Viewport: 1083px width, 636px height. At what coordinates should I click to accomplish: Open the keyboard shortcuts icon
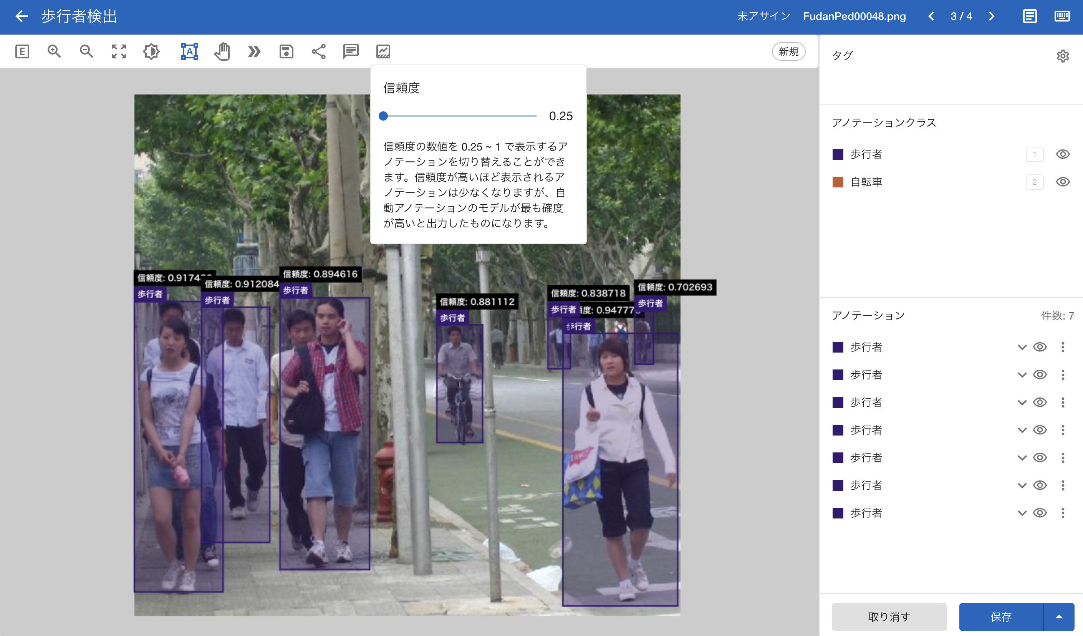pos(1062,17)
